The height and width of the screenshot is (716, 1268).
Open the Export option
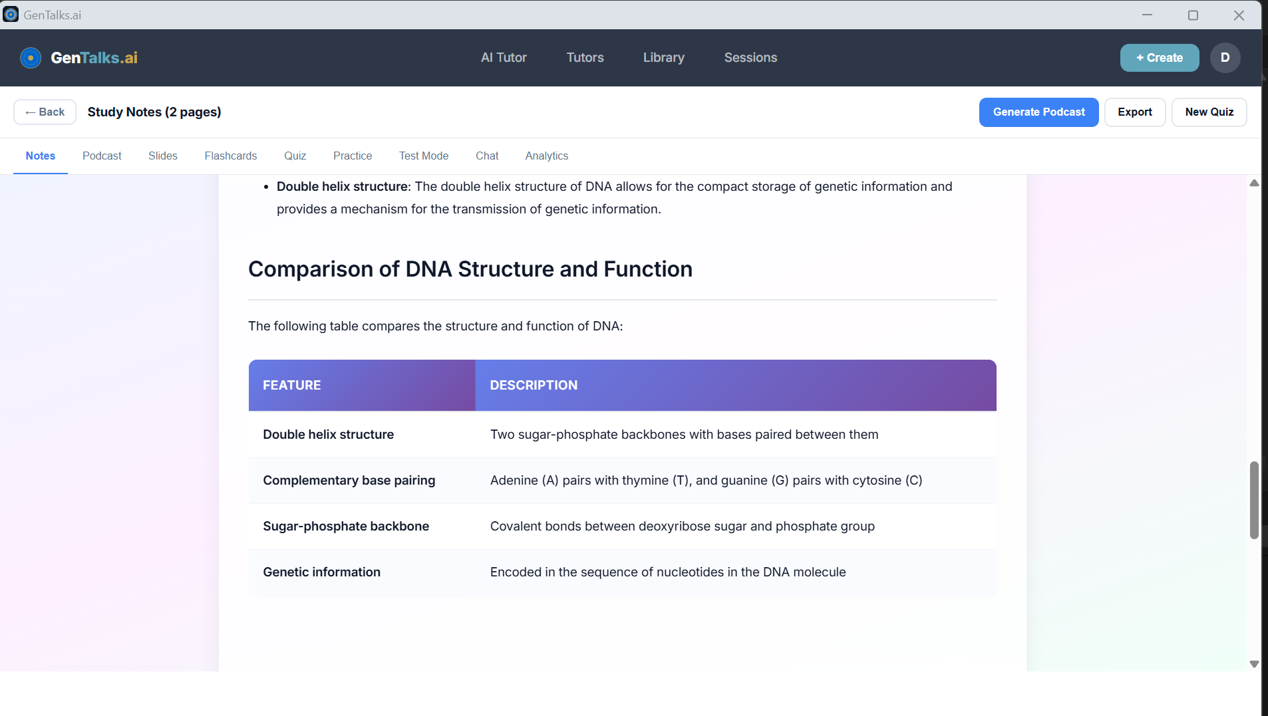(1134, 112)
